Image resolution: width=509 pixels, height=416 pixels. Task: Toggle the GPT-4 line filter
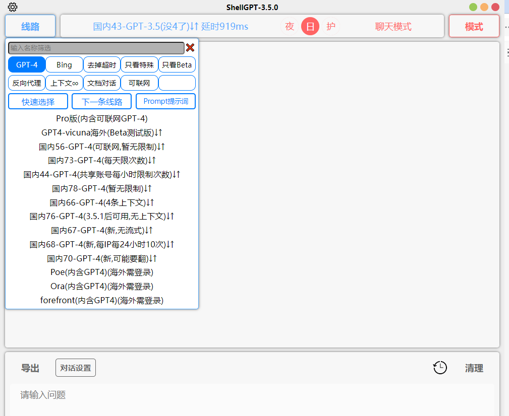pyautogui.click(x=26, y=64)
